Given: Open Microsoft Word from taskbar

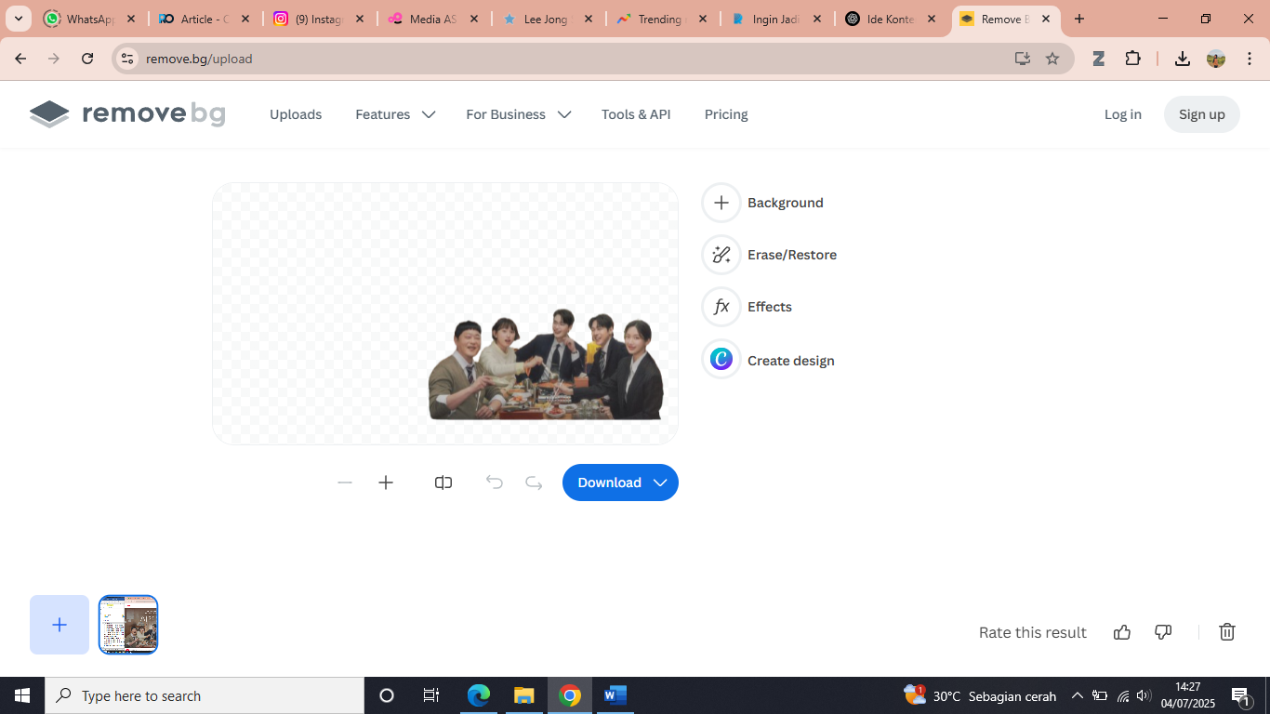Looking at the screenshot, I should point(615,695).
